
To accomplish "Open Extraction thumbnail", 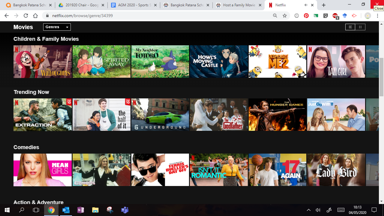I will (x=43, y=115).
